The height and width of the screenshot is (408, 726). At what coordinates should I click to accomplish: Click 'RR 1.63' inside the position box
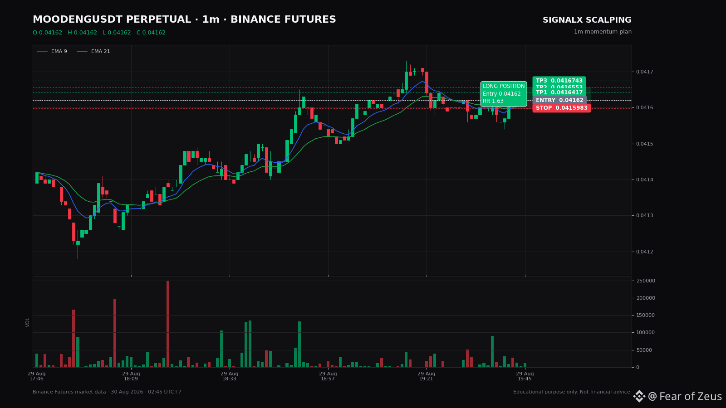(x=493, y=101)
